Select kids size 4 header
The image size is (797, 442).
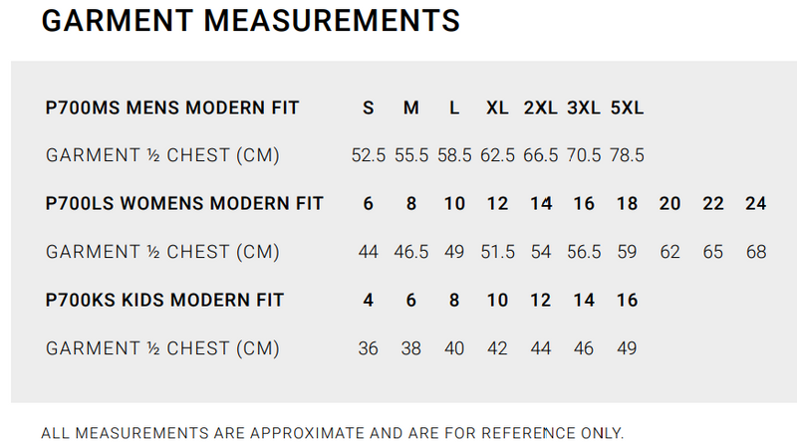[x=369, y=300]
